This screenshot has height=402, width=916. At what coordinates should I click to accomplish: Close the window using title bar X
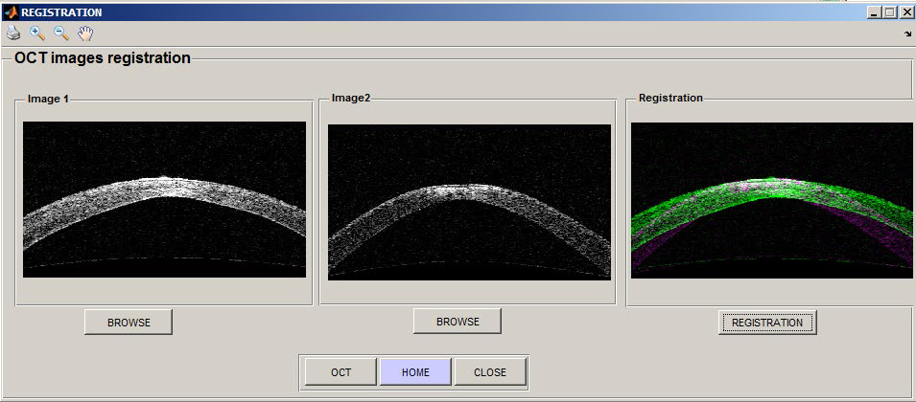point(906,12)
